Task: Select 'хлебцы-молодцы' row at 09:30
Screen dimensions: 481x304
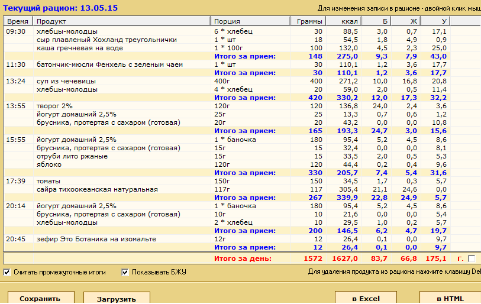Action: [227, 31]
